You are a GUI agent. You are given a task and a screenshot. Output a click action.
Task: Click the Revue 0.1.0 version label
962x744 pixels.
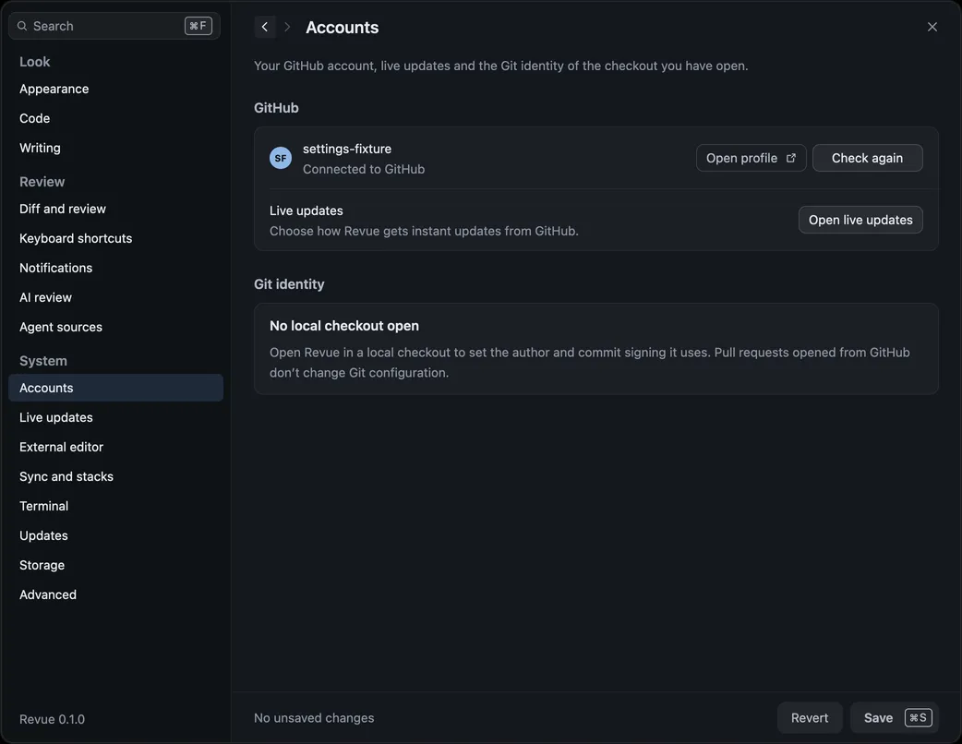[x=52, y=719]
